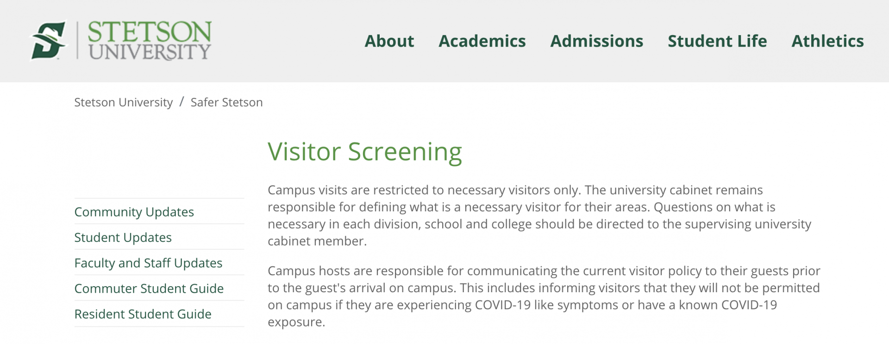
Task: Open the Academics menu
Action: coord(482,41)
